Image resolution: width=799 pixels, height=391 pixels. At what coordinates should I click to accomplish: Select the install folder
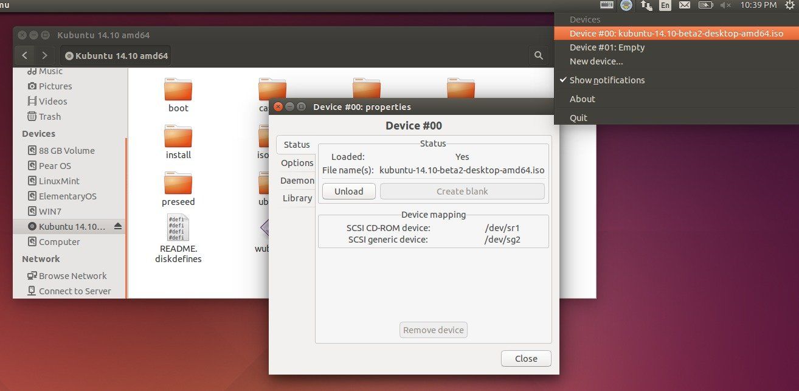coord(178,142)
